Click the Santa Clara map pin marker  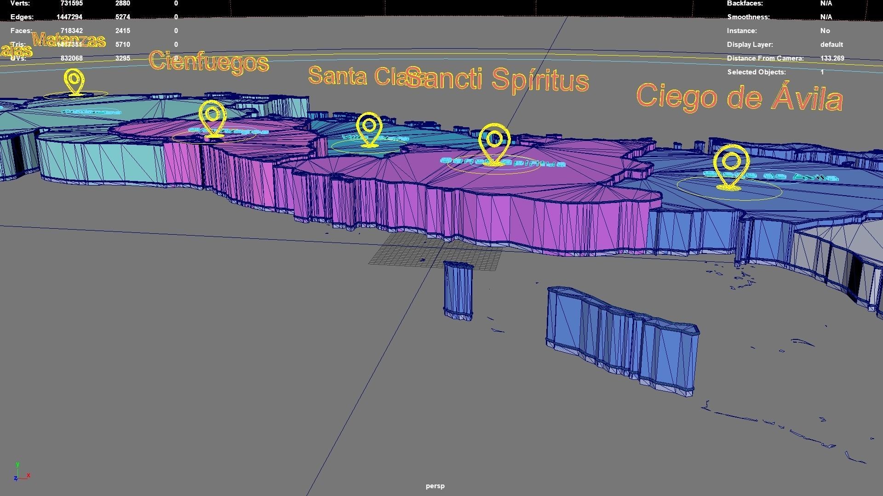[369, 128]
